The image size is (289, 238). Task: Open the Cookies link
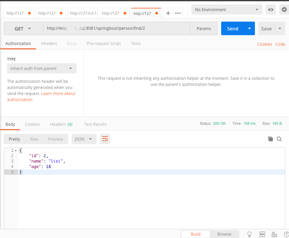pos(265,44)
